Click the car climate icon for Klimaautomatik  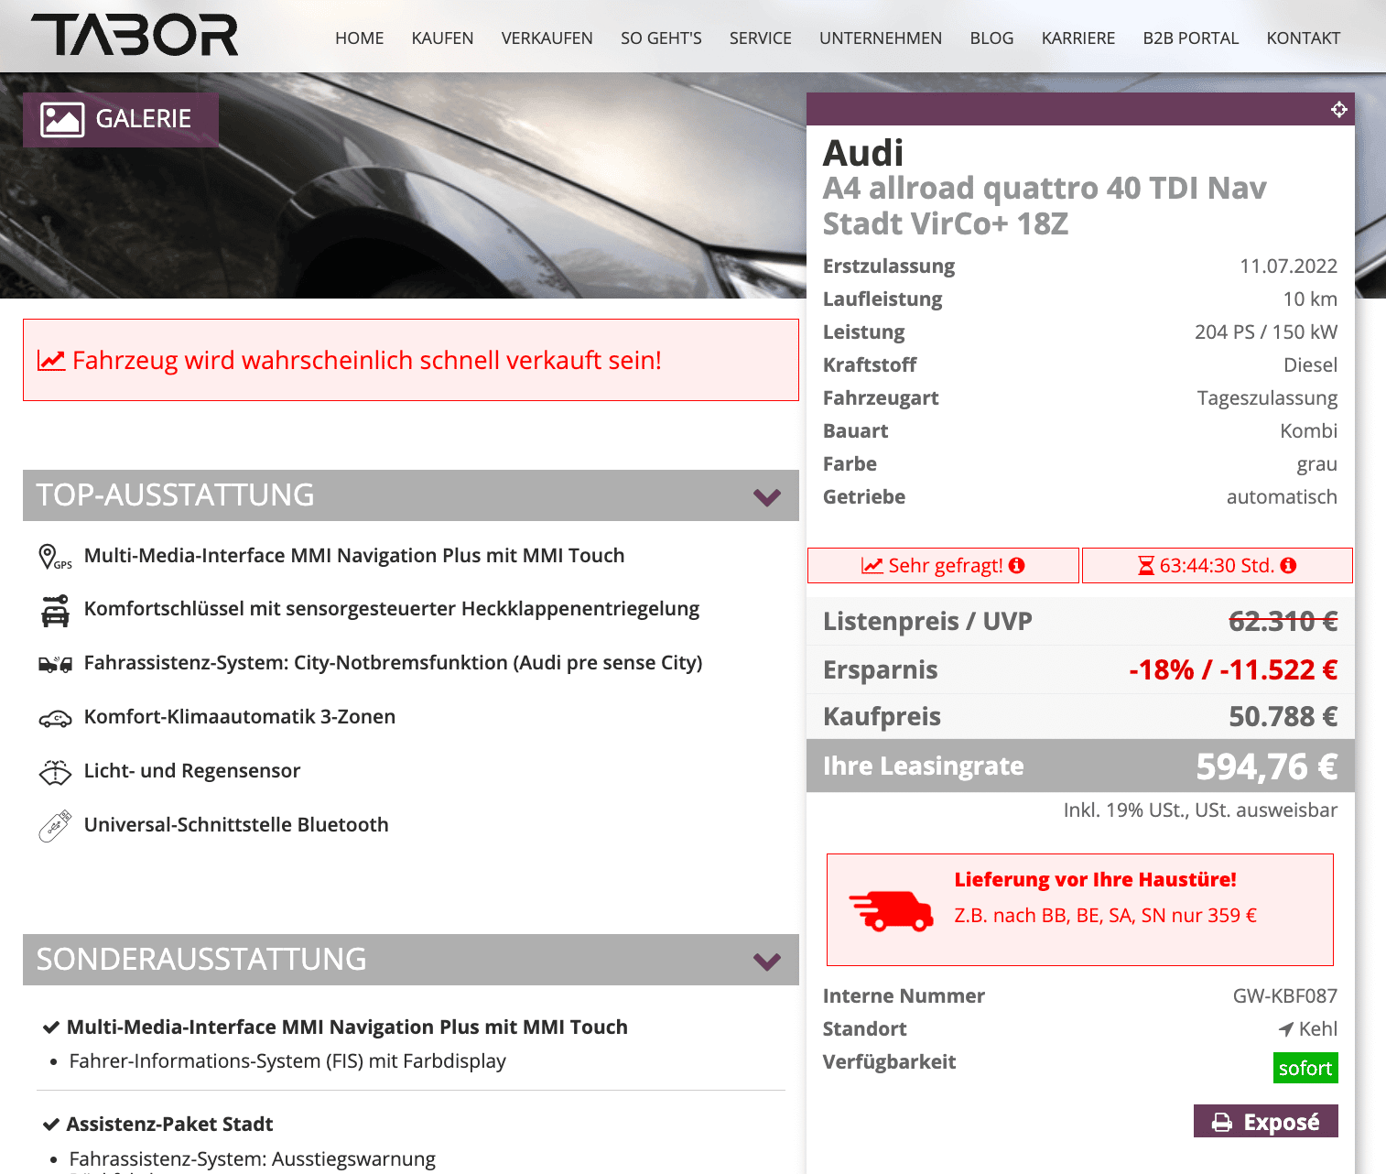[55, 719]
